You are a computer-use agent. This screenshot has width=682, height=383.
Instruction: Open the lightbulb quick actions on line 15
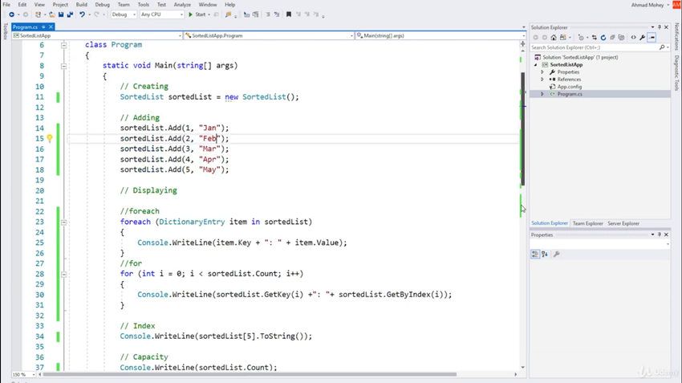tap(50, 138)
